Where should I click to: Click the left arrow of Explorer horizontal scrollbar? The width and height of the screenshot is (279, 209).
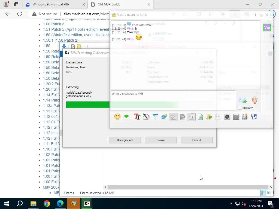(105, 187)
